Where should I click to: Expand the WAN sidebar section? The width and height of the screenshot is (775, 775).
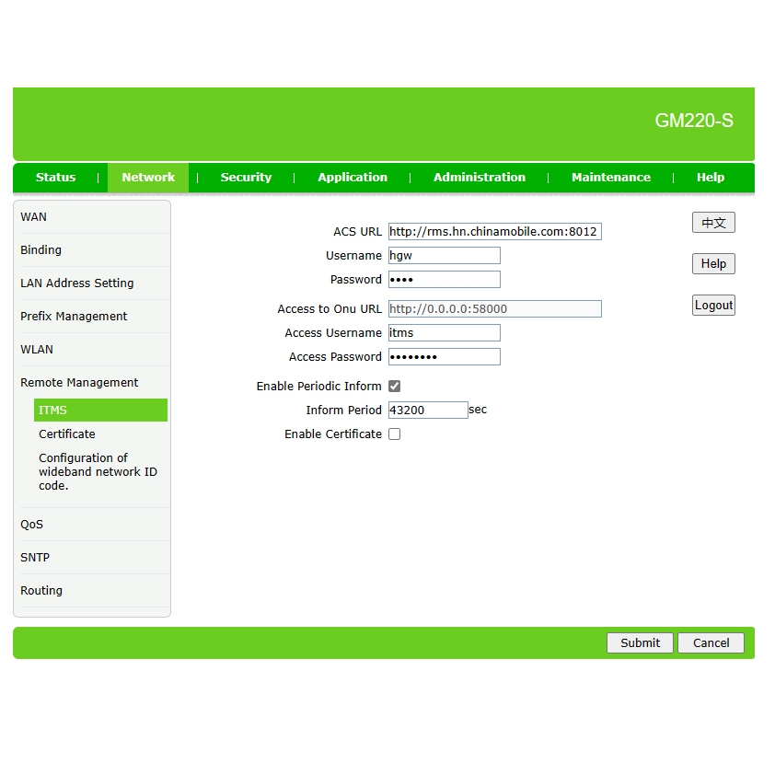tap(34, 217)
